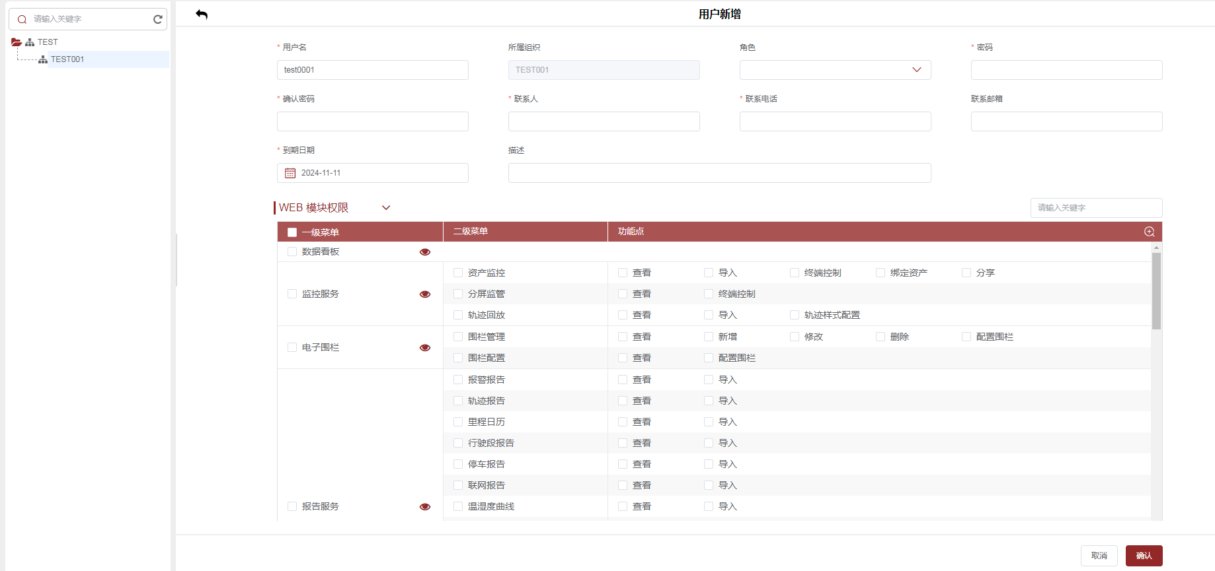
Task: Toggle eye icon for 报告服务 row
Action: (x=424, y=507)
